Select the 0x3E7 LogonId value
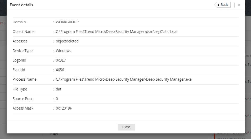This screenshot has height=139, width=251. pos(61,60)
